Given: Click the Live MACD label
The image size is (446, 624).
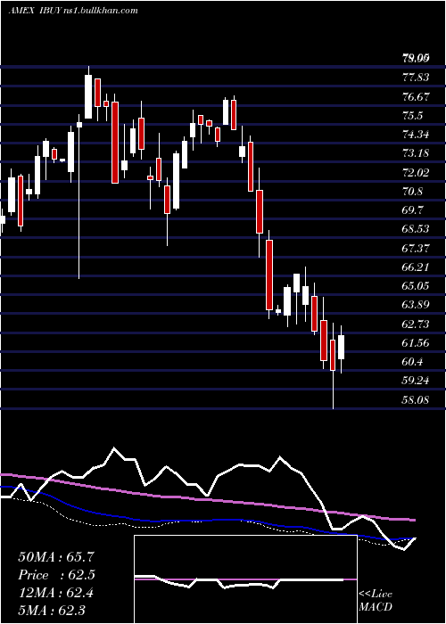Looking at the screenshot, I should pos(376,600).
